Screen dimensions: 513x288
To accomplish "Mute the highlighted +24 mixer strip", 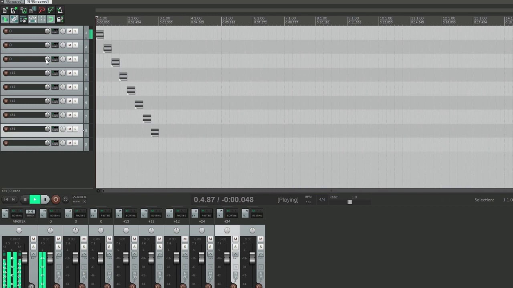I will tap(235, 239).
